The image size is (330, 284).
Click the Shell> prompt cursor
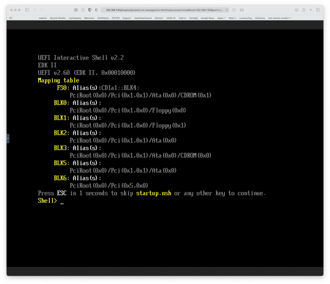tap(62, 203)
